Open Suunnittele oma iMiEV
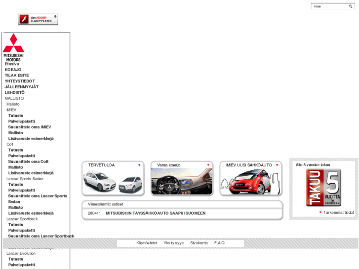 [x=30, y=127]
